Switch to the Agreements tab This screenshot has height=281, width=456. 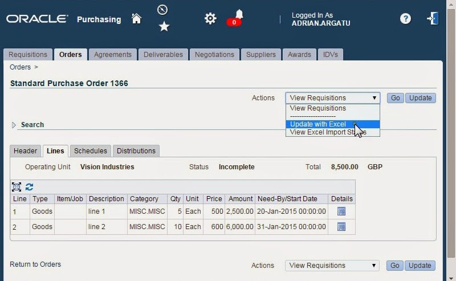point(112,55)
